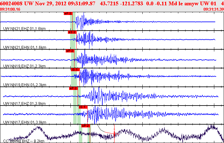Click the start time 09:31:00.16 label
Viewport: 224px width, 143px height.
click(x=10, y=9)
